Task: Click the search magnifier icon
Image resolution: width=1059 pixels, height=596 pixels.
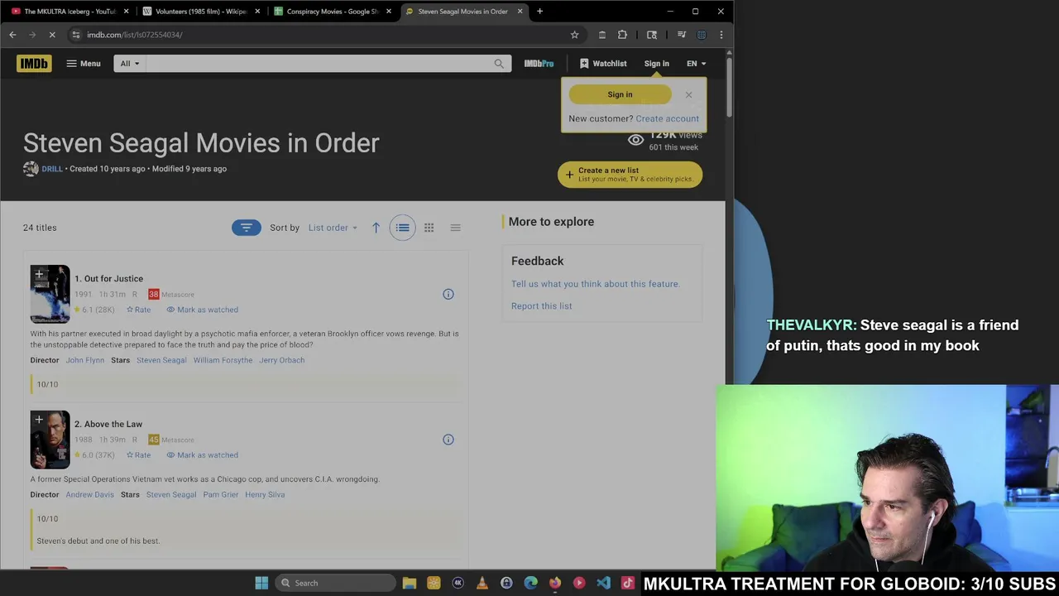Action: 499,64
